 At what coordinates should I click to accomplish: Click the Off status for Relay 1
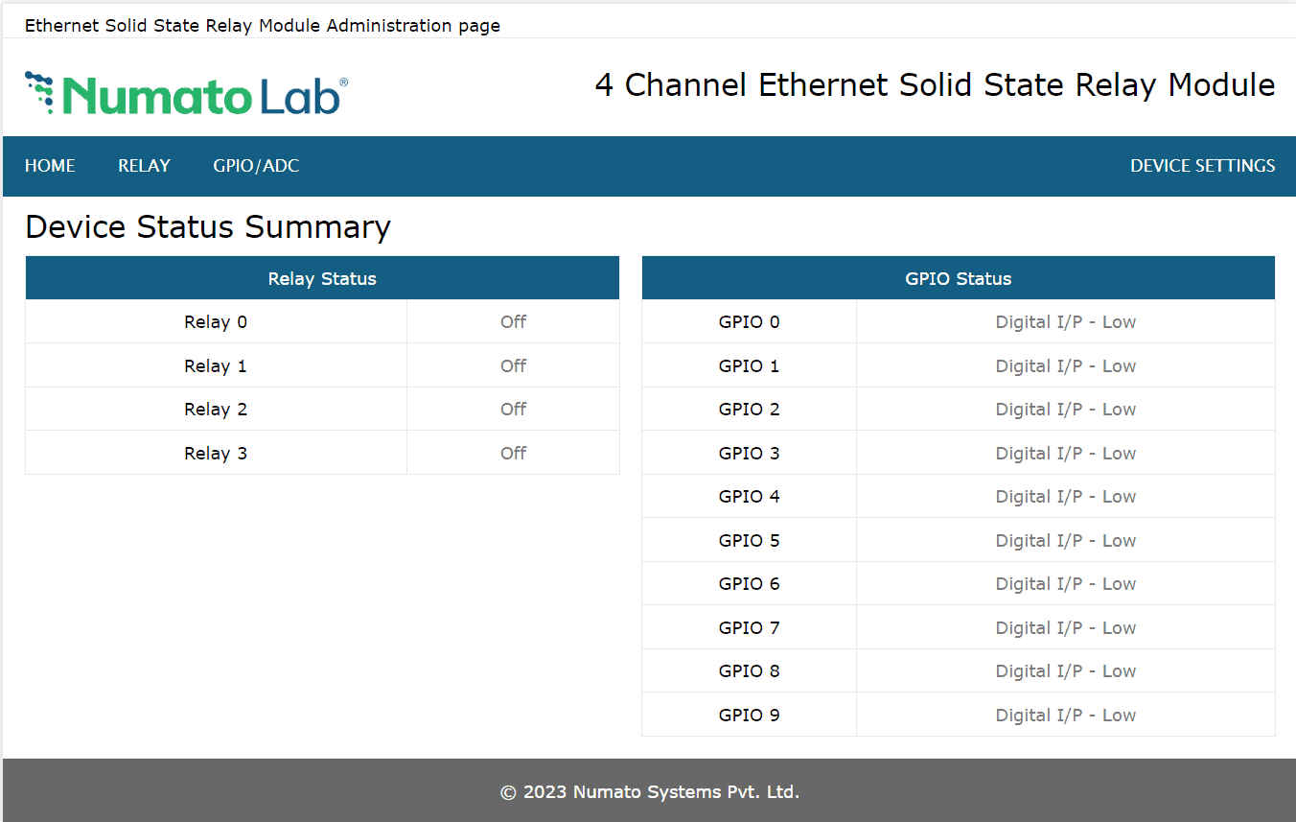pos(513,366)
